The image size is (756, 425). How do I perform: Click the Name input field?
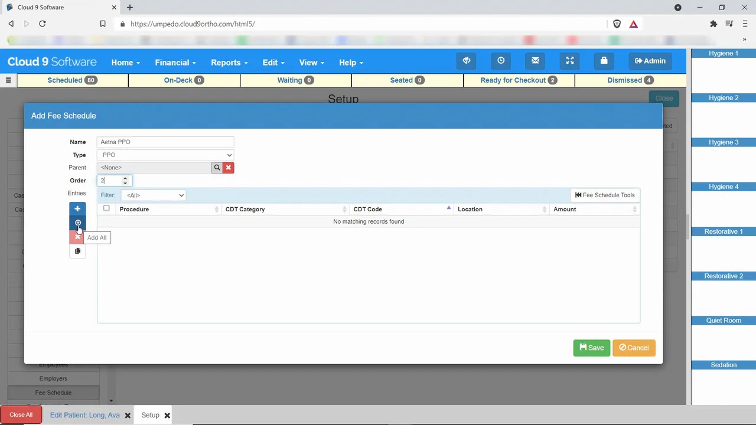(165, 142)
